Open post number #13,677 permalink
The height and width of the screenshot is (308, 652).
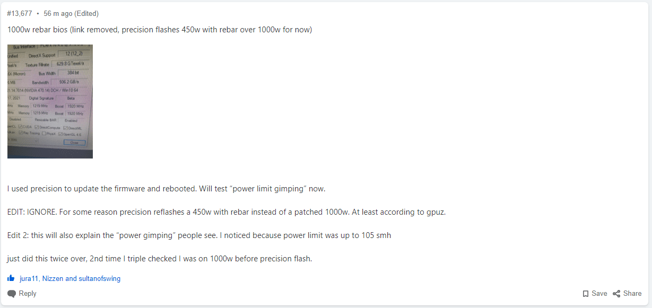point(20,13)
